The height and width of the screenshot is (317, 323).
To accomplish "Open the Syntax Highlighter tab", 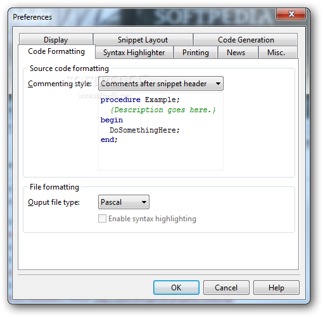I will pos(134,53).
